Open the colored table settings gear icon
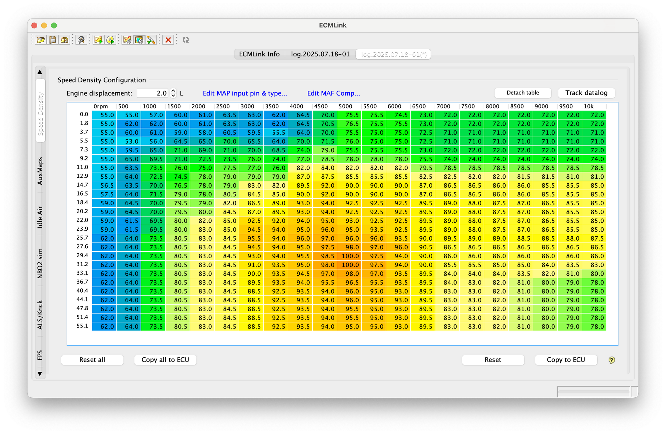The width and height of the screenshot is (666, 434). pos(139,40)
